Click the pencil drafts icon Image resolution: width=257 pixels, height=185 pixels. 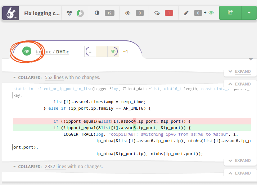point(186,13)
